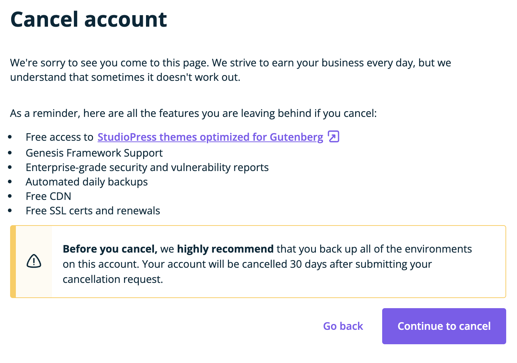This screenshot has height=363, width=517.
Task: Click the Cancel account heading
Action: (89, 19)
